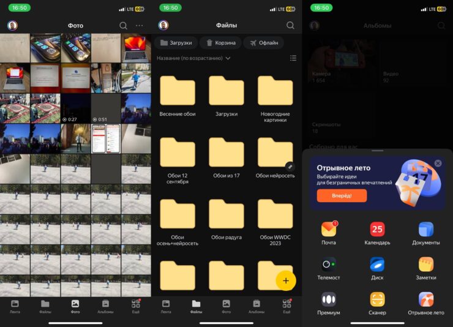Image resolution: width=453 pixels, height=327 pixels.
Task: Open the Телемост app icon
Action: pos(329,265)
